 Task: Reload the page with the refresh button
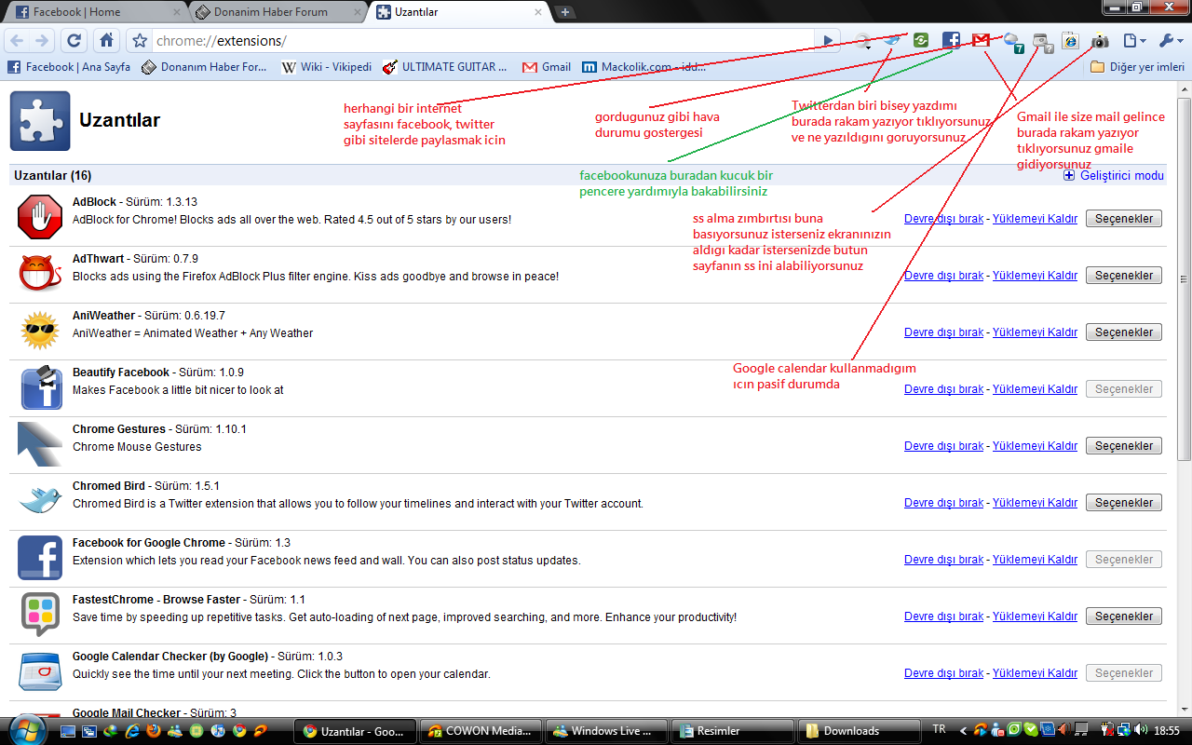coord(74,41)
